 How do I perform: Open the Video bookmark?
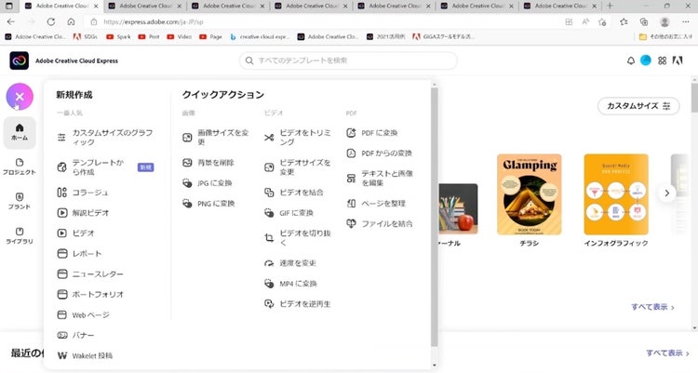click(x=180, y=37)
